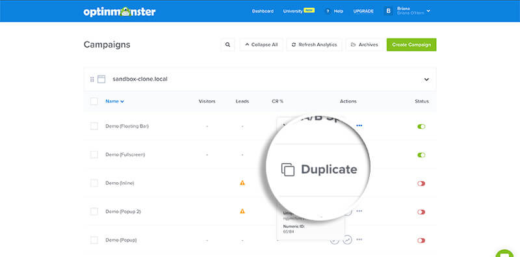
Task: Open the campaign search icon
Action: 227,44
